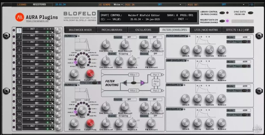Switch to the Multimode Mixer tab
265x135 pixels.
80,30
